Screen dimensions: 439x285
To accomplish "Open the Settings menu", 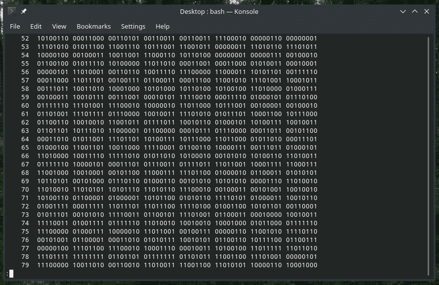I will [133, 26].
